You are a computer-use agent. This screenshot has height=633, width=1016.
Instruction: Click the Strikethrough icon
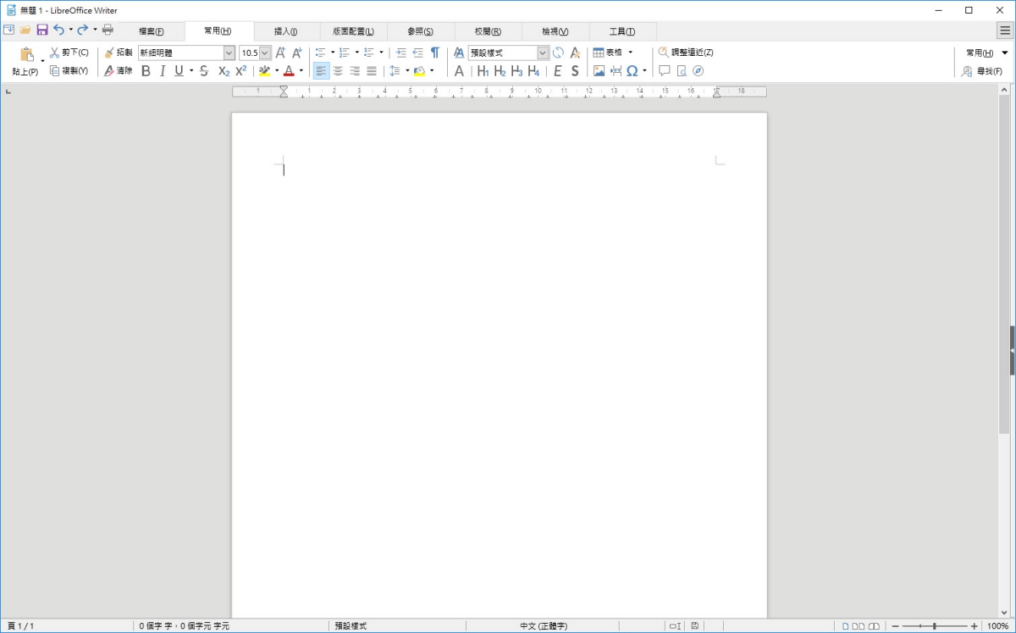point(204,71)
